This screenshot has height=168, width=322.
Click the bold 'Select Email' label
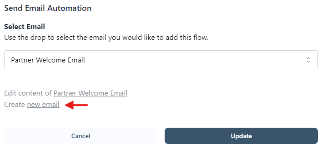[x=25, y=27]
